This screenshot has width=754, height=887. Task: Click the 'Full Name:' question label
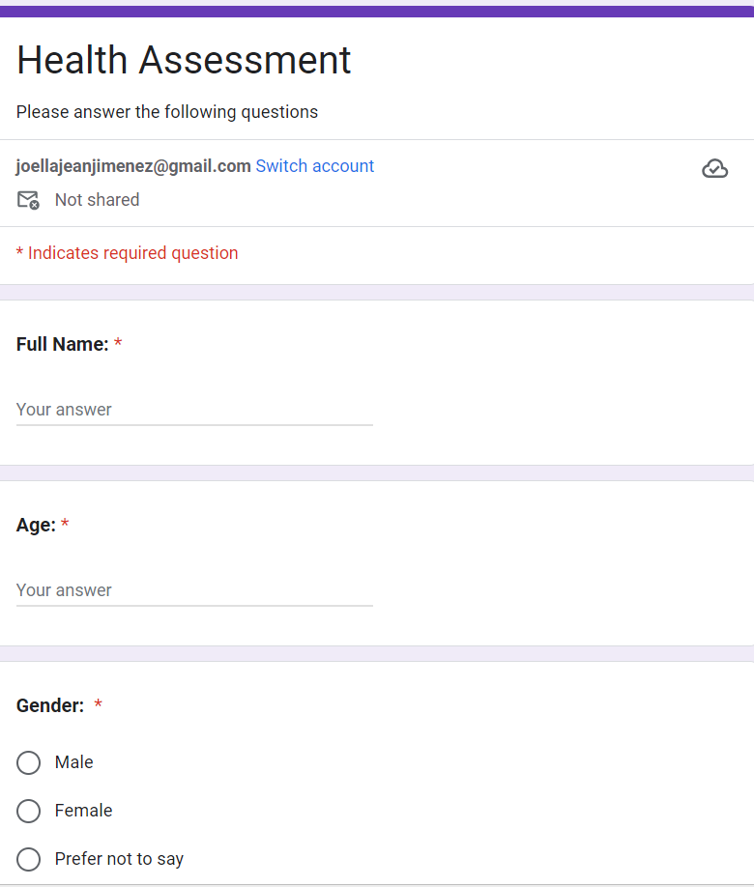click(62, 344)
